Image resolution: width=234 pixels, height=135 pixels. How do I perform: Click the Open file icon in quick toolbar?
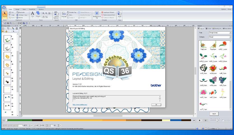pos(5,23)
